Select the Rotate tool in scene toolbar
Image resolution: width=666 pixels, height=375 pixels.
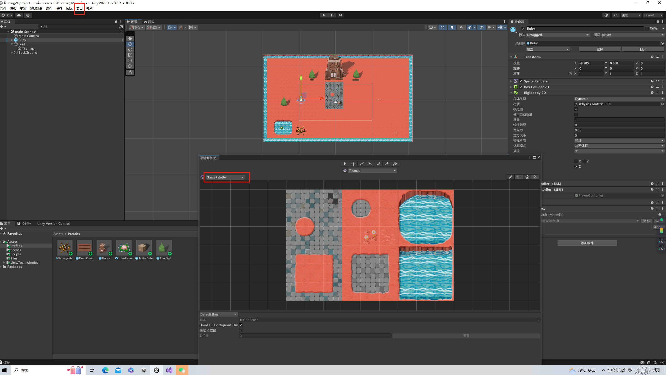click(130, 50)
